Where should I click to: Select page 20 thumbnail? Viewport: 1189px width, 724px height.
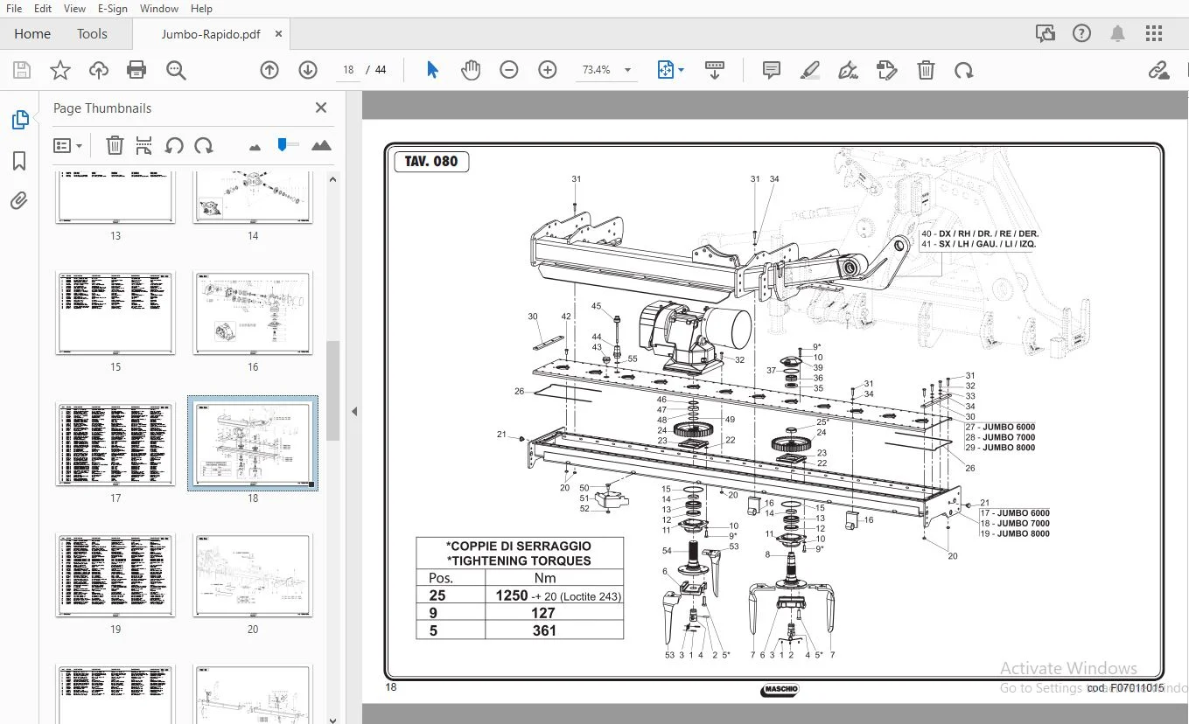pos(252,575)
